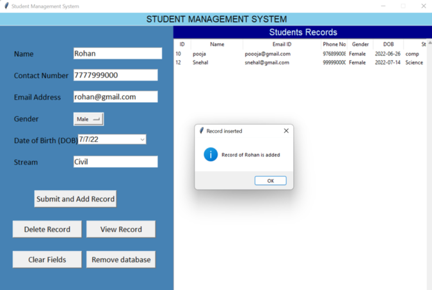The image size is (432, 290).
Task: Click Submit and Add Record button
Action: pyautogui.click(x=76, y=199)
